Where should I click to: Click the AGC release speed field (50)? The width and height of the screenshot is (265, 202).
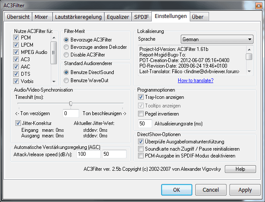tap(114, 154)
